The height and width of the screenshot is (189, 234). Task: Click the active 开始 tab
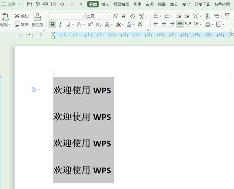click(x=93, y=4)
